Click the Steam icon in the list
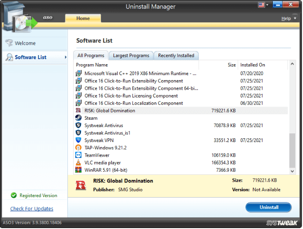The height and width of the screenshot is (229, 303). [78, 118]
